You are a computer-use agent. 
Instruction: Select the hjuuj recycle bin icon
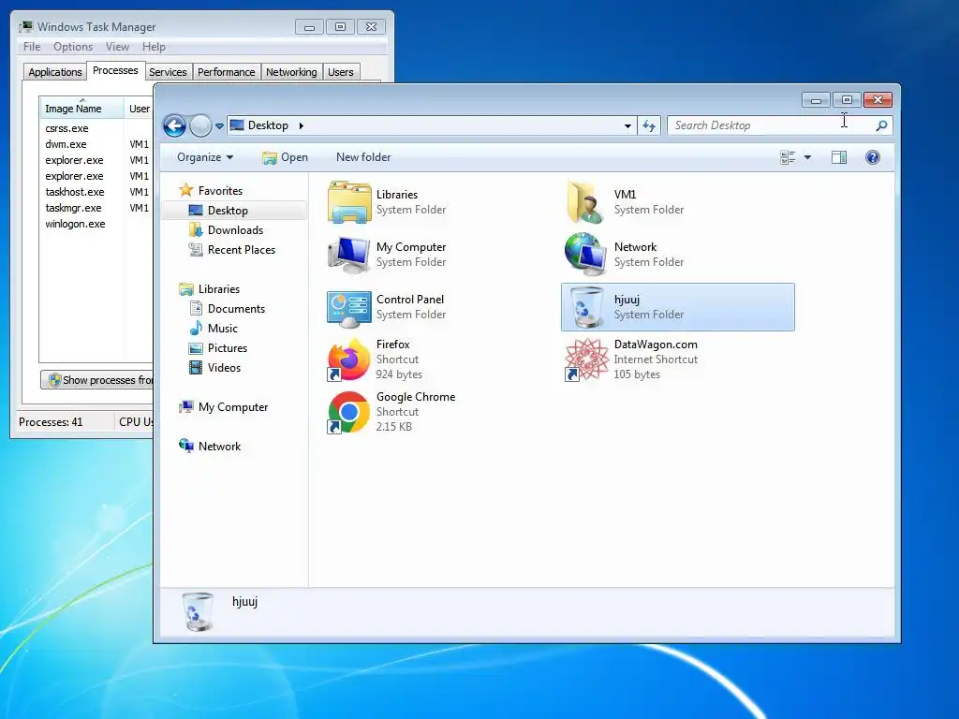(x=585, y=307)
